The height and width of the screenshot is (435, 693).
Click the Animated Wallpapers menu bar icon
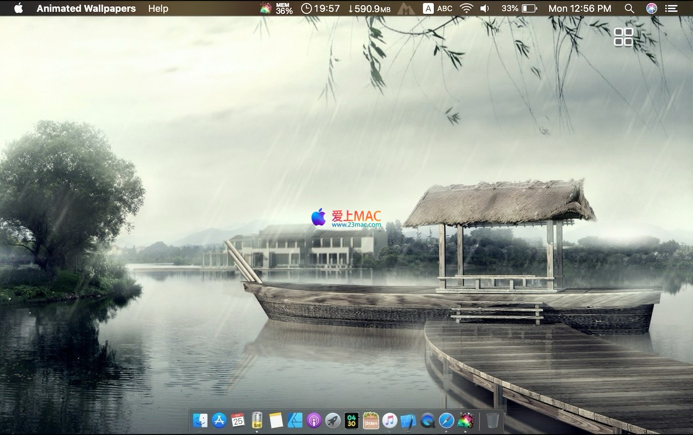coord(265,8)
